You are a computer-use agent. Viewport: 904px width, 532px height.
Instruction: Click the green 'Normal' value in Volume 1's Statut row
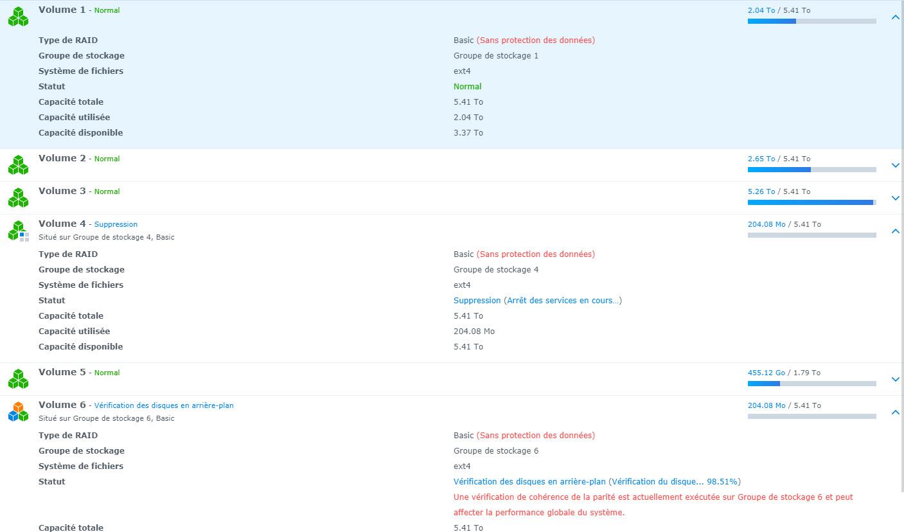point(467,86)
